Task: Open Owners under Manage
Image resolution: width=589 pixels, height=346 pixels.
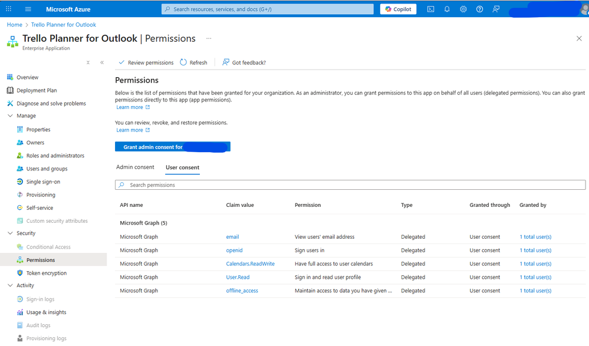Action: click(35, 143)
